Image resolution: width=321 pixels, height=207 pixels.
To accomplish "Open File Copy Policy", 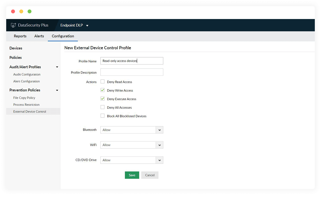I will [24, 98].
